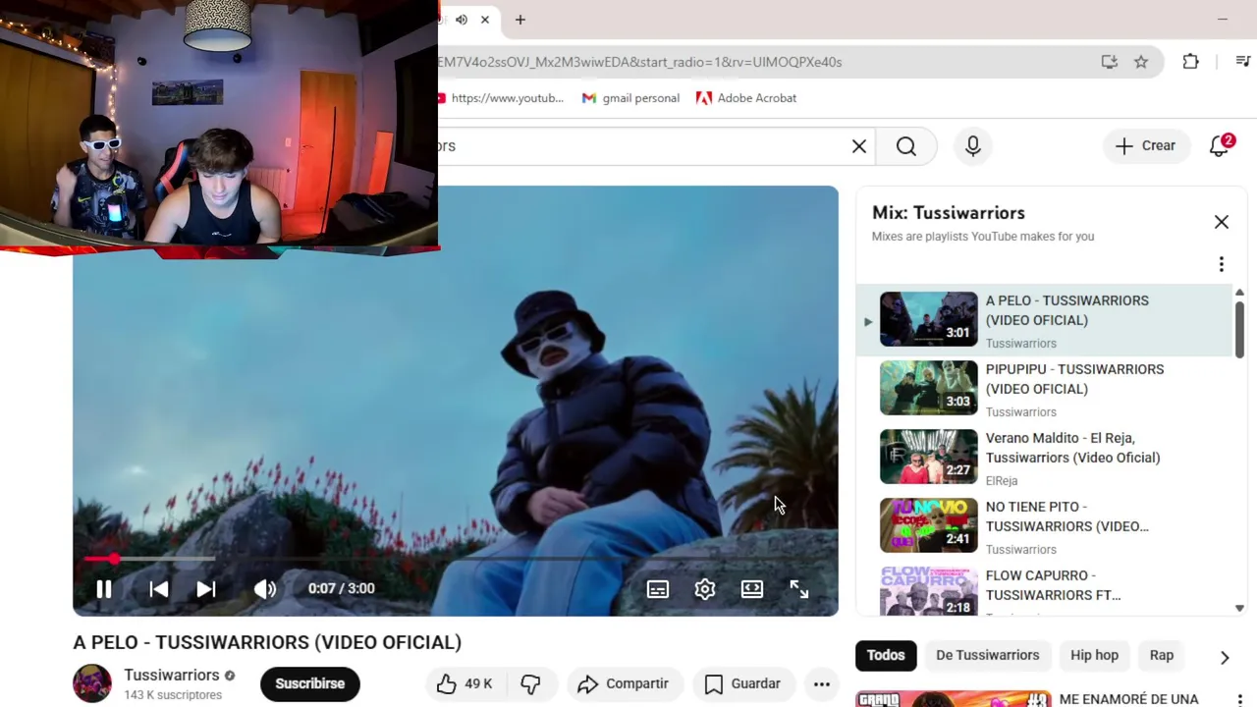
Task: Open the Tussiwarriors channel name link
Action: (171, 675)
